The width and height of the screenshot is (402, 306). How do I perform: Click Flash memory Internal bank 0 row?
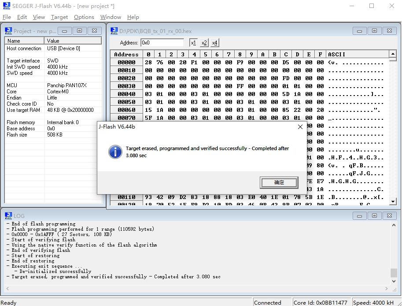(x=53, y=122)
